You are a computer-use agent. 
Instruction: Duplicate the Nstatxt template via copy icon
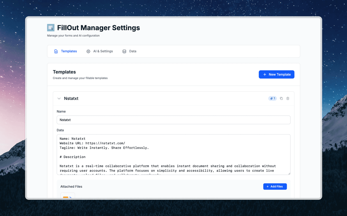pos(281,98)
